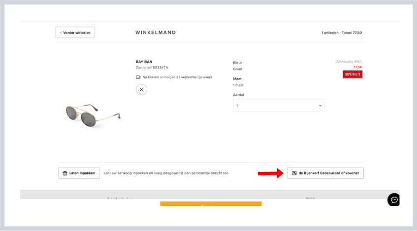Open the live chat bubble

coord(394,200)
